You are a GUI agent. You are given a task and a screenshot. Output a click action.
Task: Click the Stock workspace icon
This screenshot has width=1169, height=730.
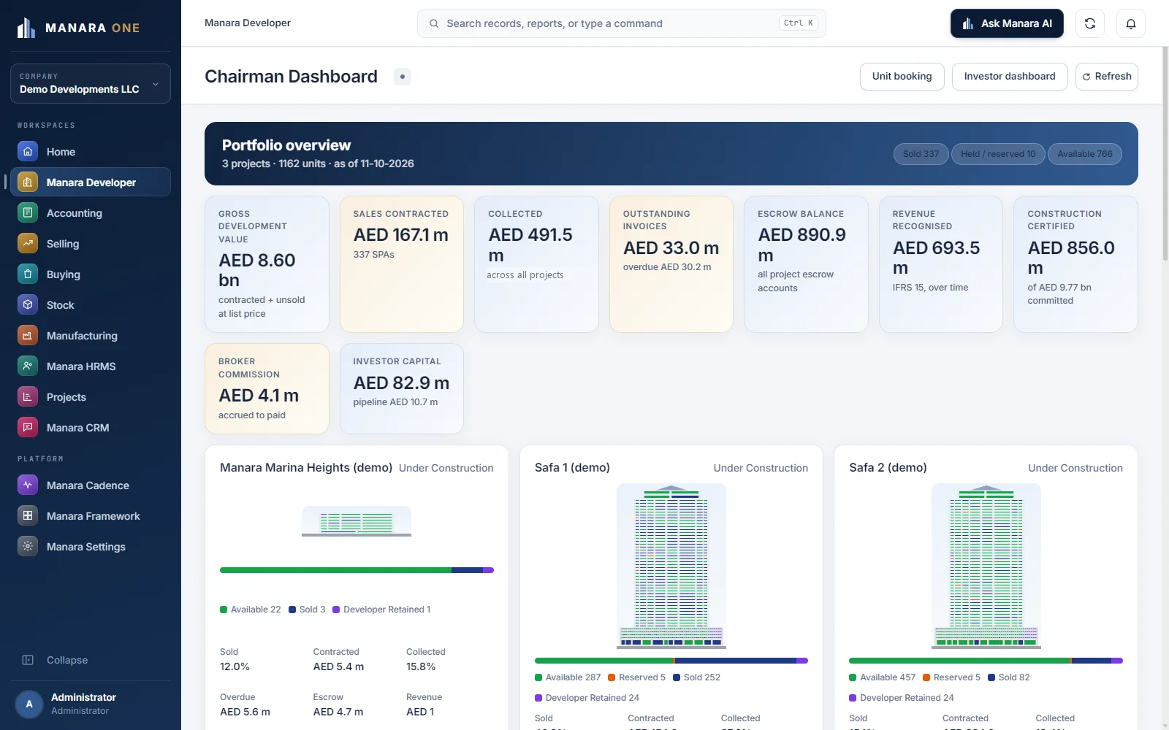pyautogui.click(x=28, y=305)
